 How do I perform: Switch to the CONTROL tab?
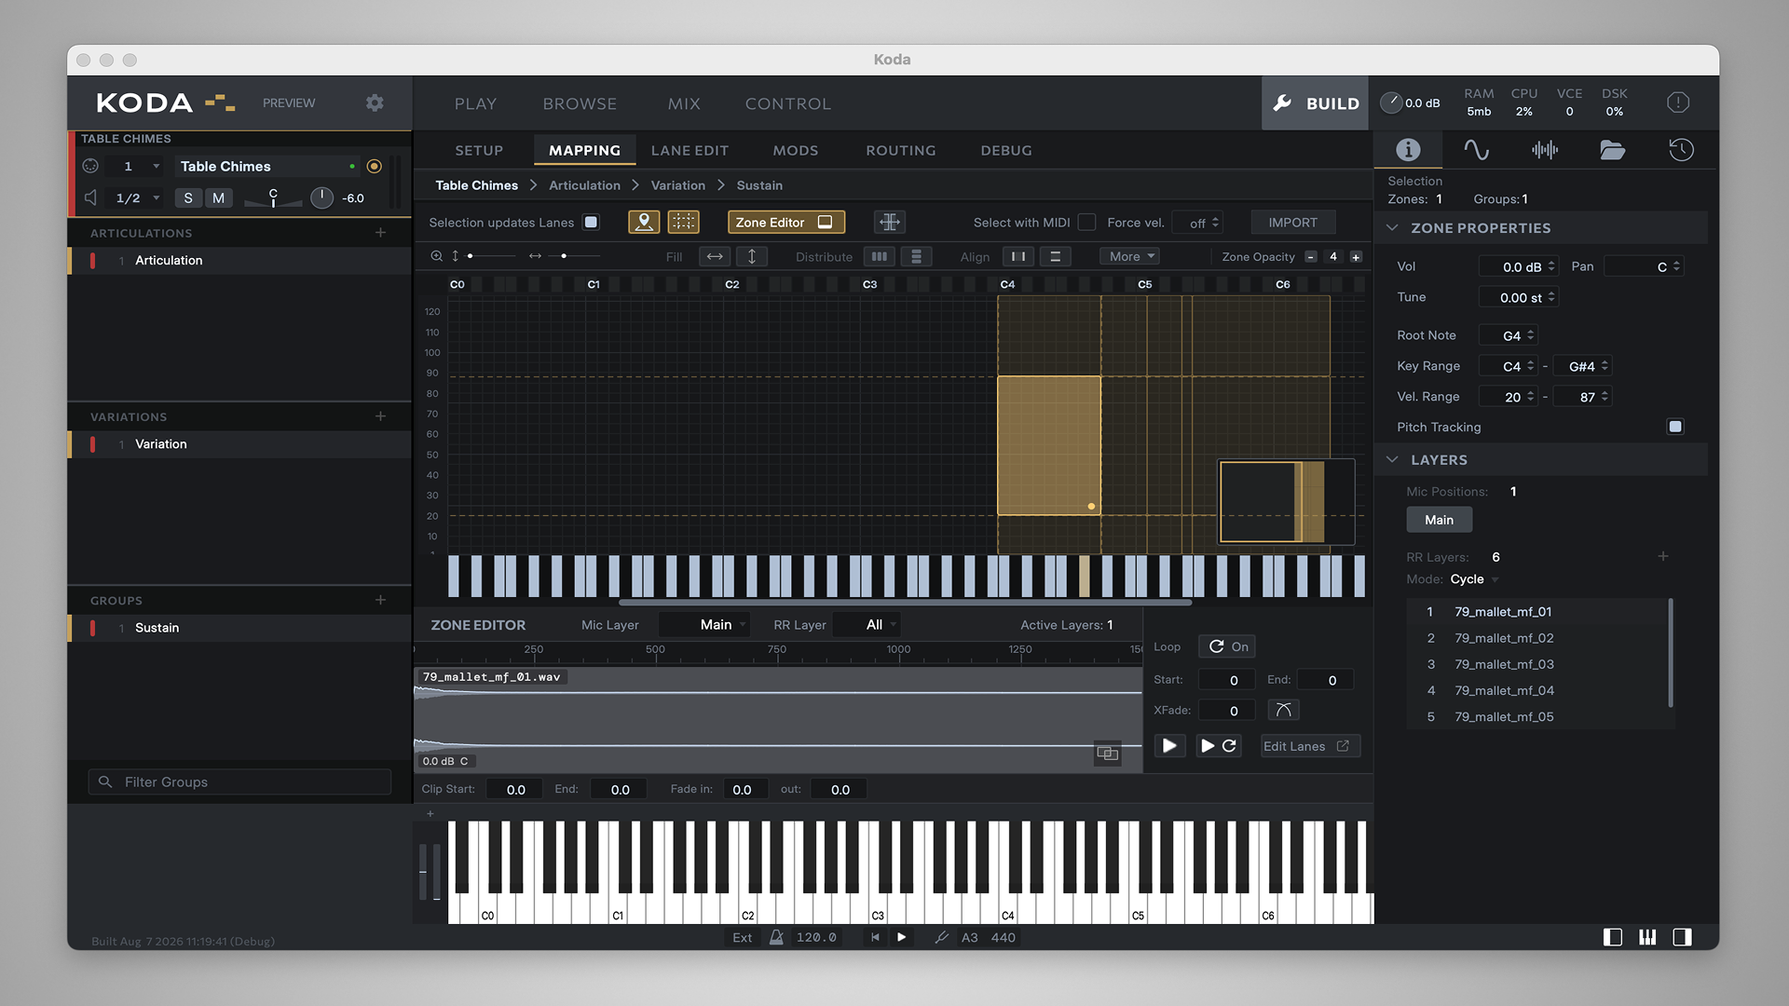788,103
